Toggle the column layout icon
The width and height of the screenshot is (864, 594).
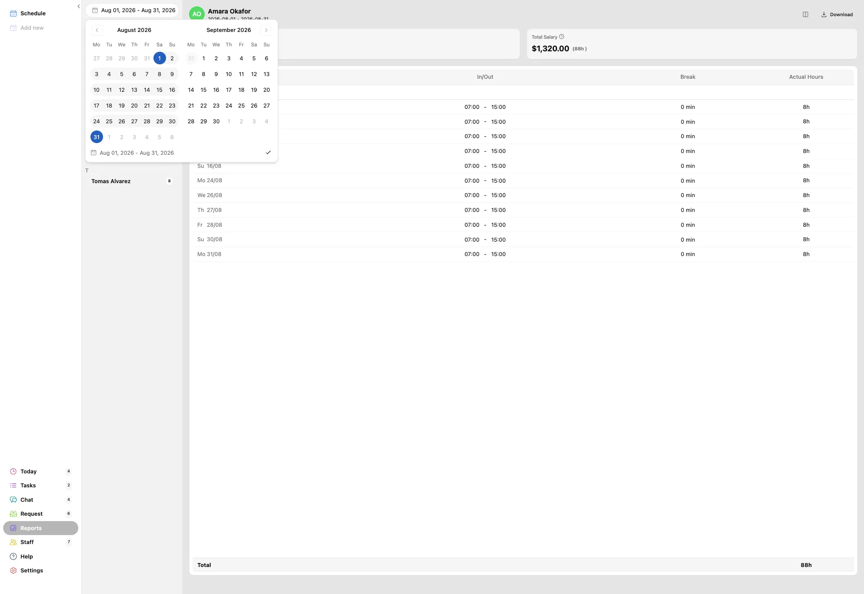(x=805, y=14)
